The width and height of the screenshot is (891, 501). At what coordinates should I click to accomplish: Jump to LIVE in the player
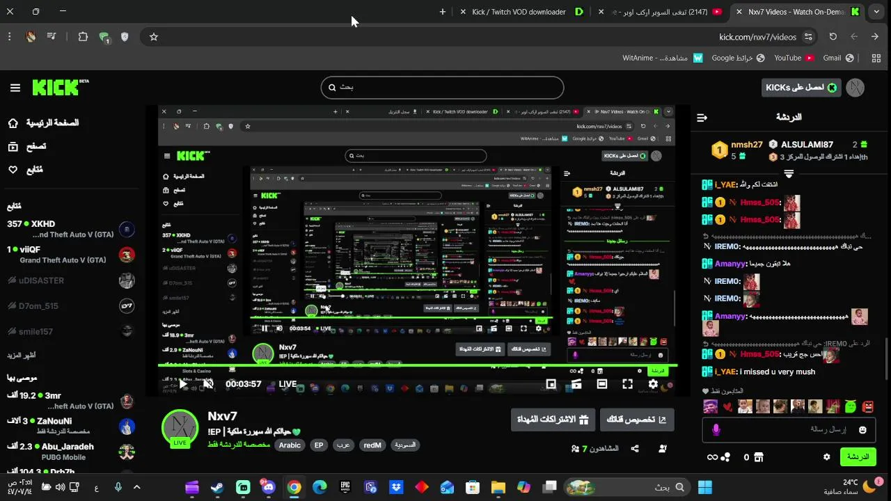point(287,384)
